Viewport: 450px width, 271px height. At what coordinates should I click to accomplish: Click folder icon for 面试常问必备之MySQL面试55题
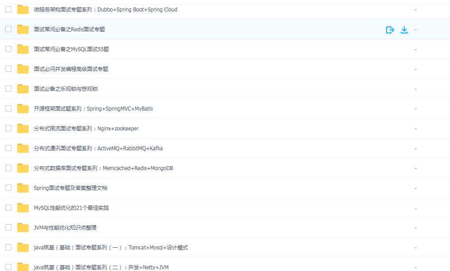pos(23,49)
